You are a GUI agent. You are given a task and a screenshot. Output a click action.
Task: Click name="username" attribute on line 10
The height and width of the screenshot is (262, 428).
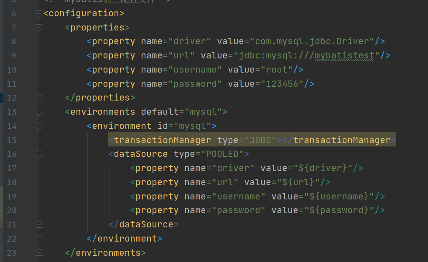point(181,70)
